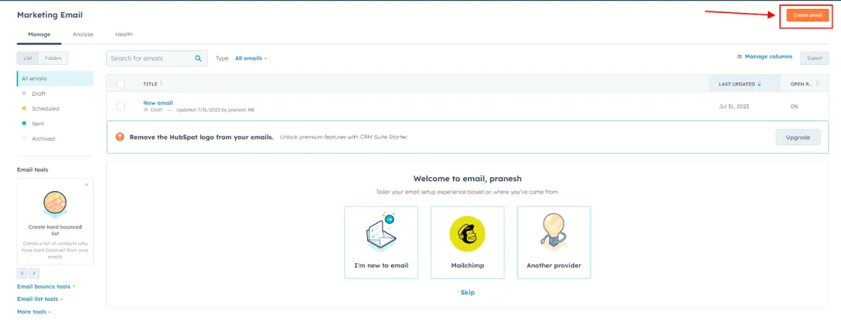Check the New email row checkbox
The image size is (841, 323).
pyautogui.click(x=121, y=107)
